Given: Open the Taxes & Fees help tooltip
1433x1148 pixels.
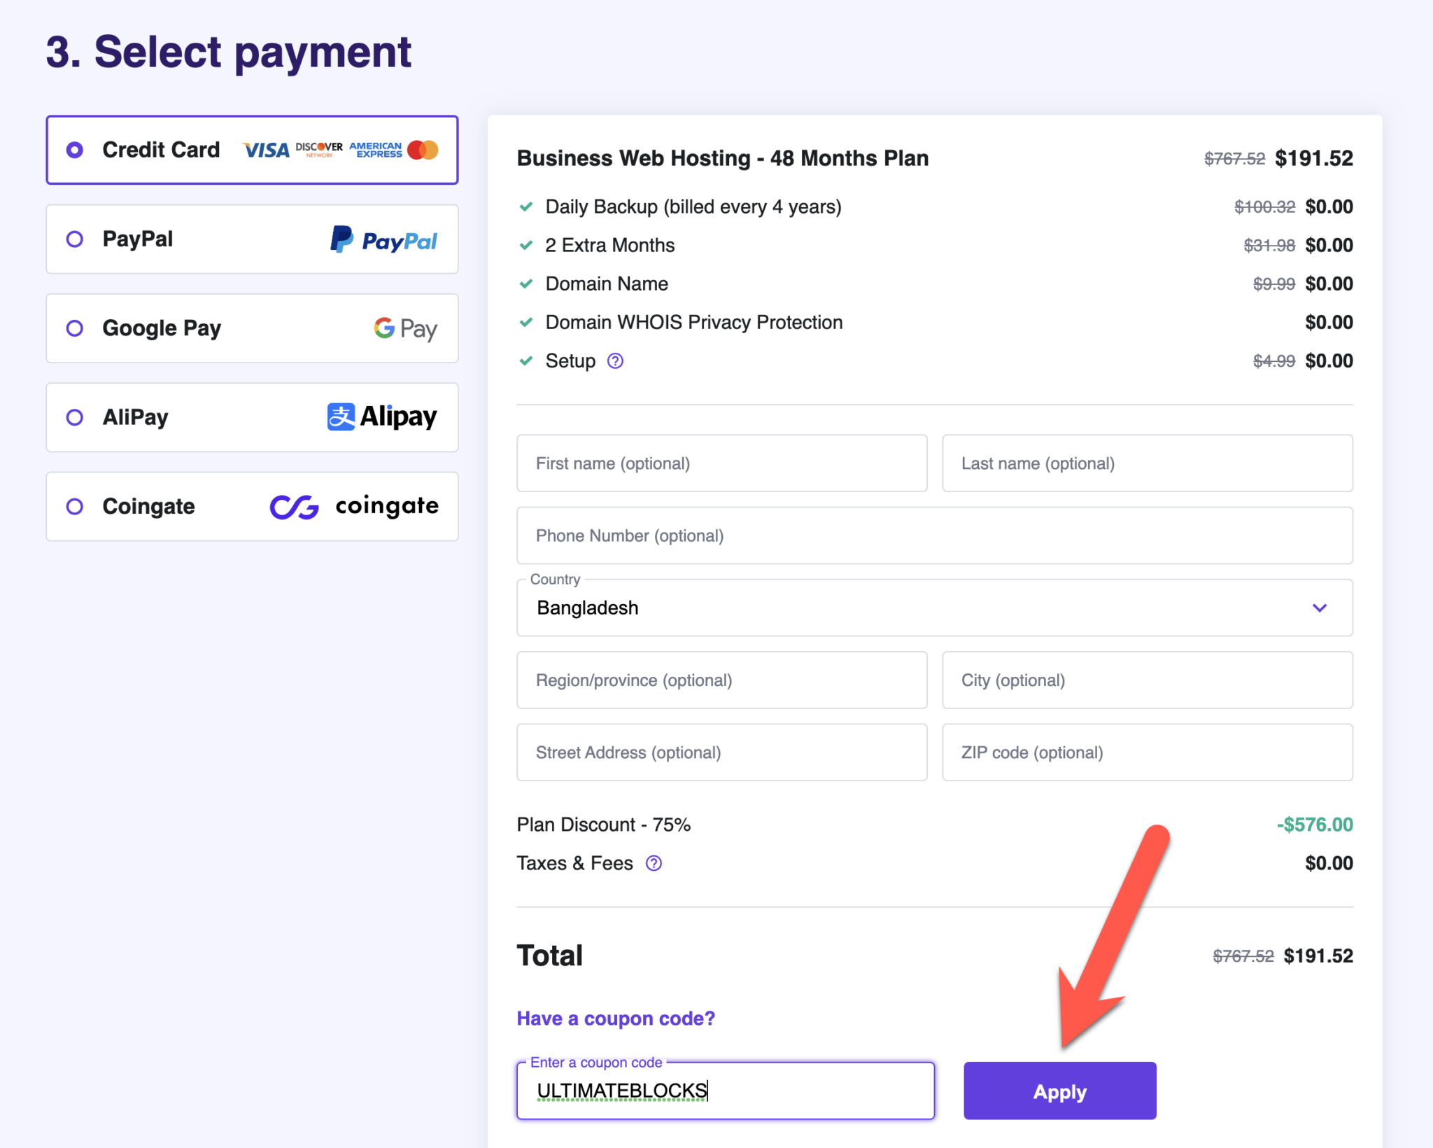Looking at the screenshot, I should click(654, 863).
